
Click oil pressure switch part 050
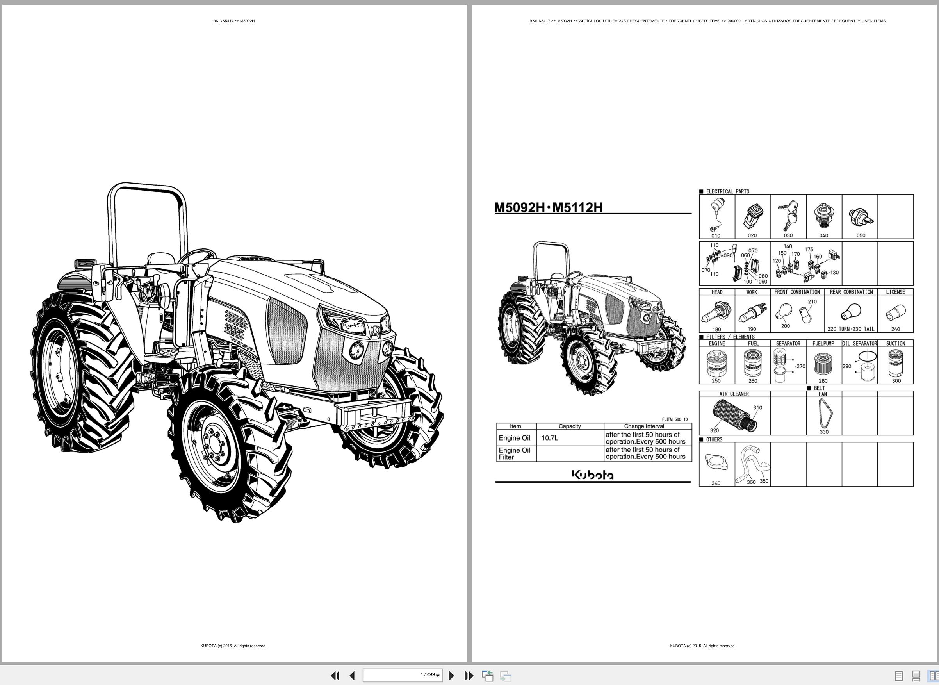coord(860,217)
